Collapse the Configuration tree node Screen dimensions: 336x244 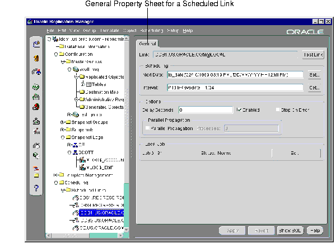point(55,54)
